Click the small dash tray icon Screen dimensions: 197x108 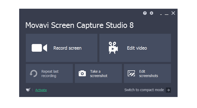pyautogui.click(x=161, y=15)
